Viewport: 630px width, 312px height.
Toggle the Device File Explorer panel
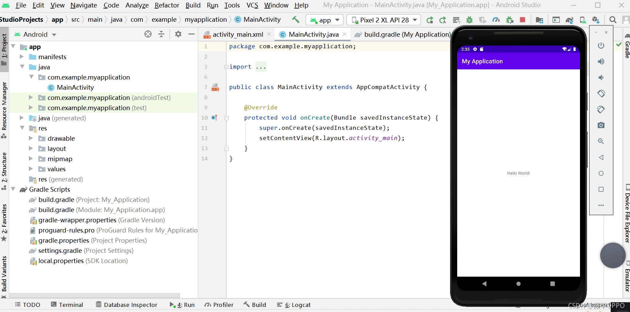tap(627, 214)
